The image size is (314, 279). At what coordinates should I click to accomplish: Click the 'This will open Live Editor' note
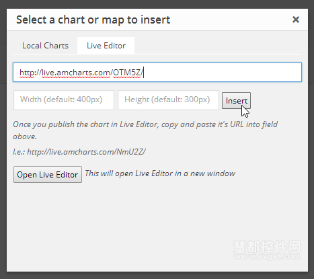point(160,173)
